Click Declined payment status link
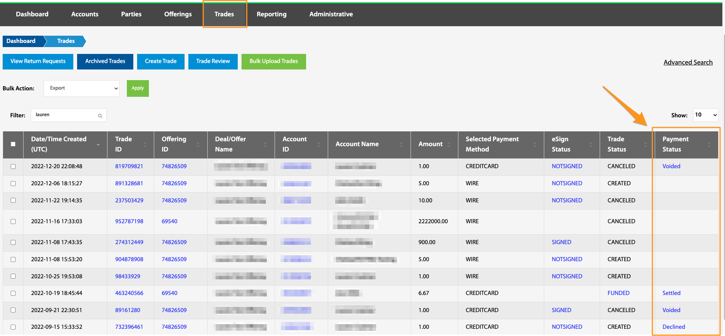This screenshot has width=725, height=336. coord(674,327)
